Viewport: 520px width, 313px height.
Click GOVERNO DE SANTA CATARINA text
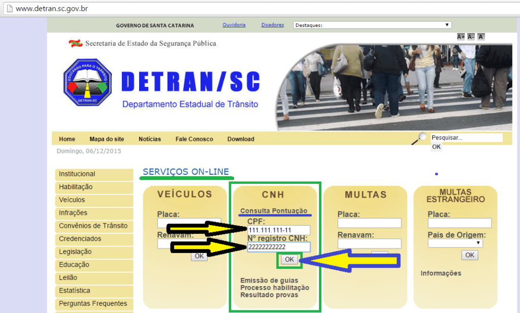(155, 25)
